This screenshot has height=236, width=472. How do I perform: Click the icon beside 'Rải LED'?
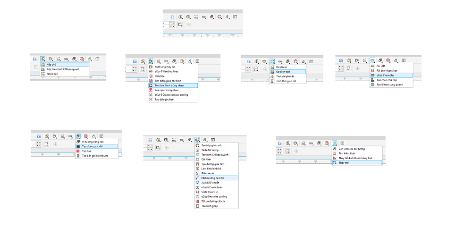372,66
